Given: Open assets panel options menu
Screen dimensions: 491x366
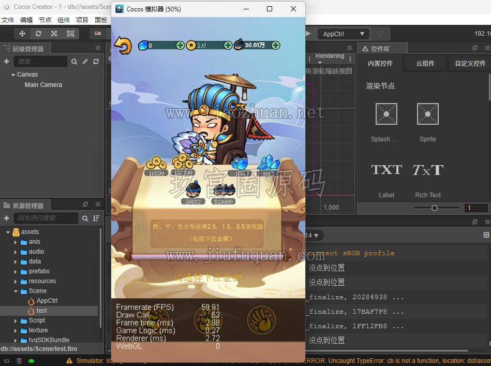Looking at the screenshot, I should 98,204.
